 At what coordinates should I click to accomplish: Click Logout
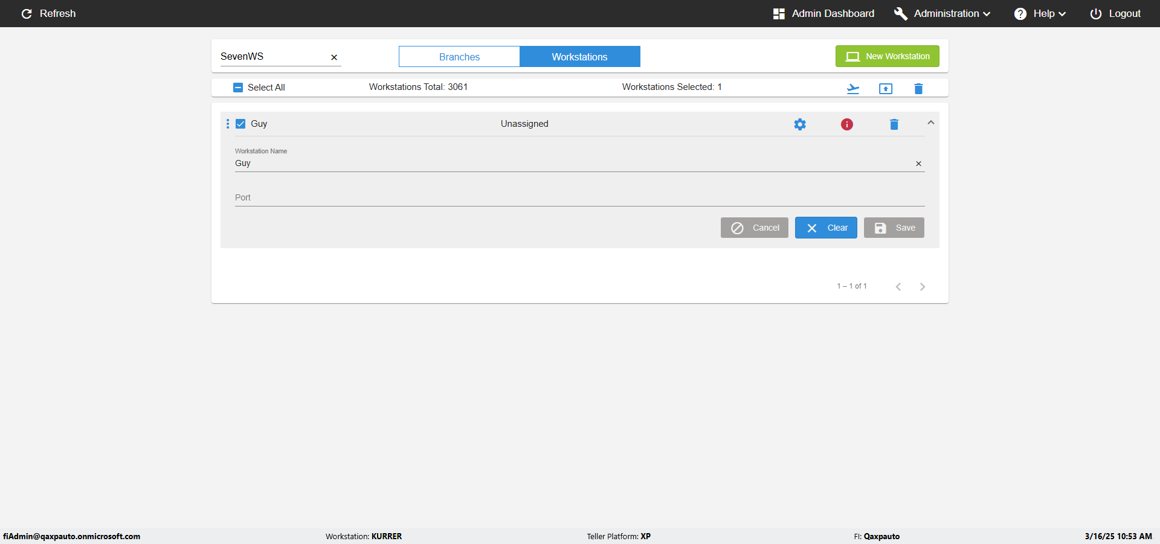point(1115,13)
